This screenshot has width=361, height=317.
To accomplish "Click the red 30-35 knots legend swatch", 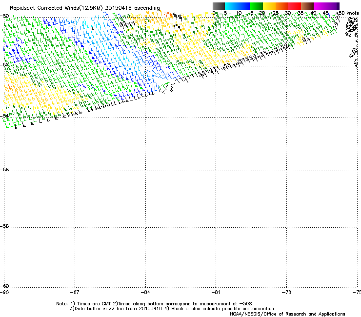I will tap(295, 6).
